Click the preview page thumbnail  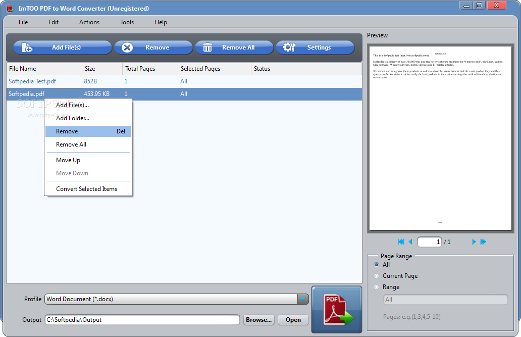[440, 138]
